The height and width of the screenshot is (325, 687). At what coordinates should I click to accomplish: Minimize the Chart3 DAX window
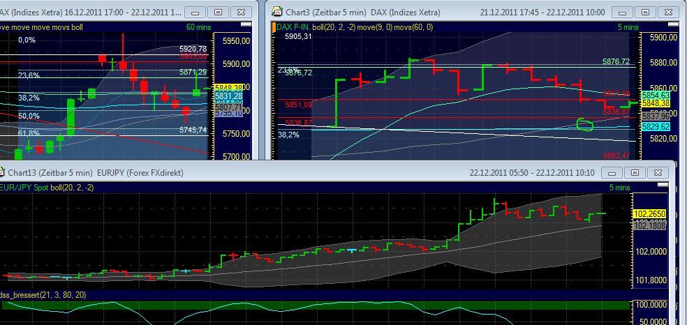(623, 13)
